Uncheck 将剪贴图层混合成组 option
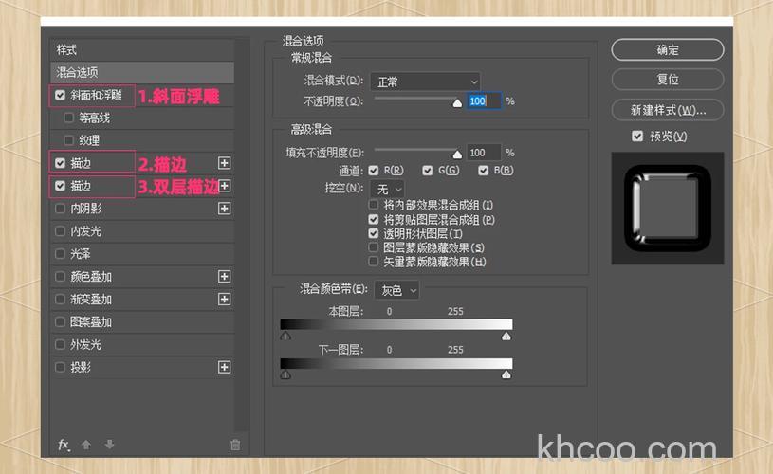This screenshot has width=773, height=474. [x=374, y=219]
